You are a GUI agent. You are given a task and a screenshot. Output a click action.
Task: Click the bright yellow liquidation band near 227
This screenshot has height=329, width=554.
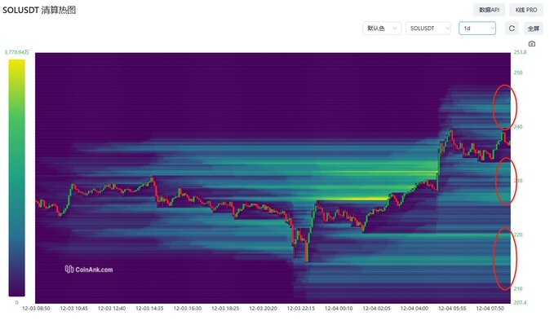(353, 199)
